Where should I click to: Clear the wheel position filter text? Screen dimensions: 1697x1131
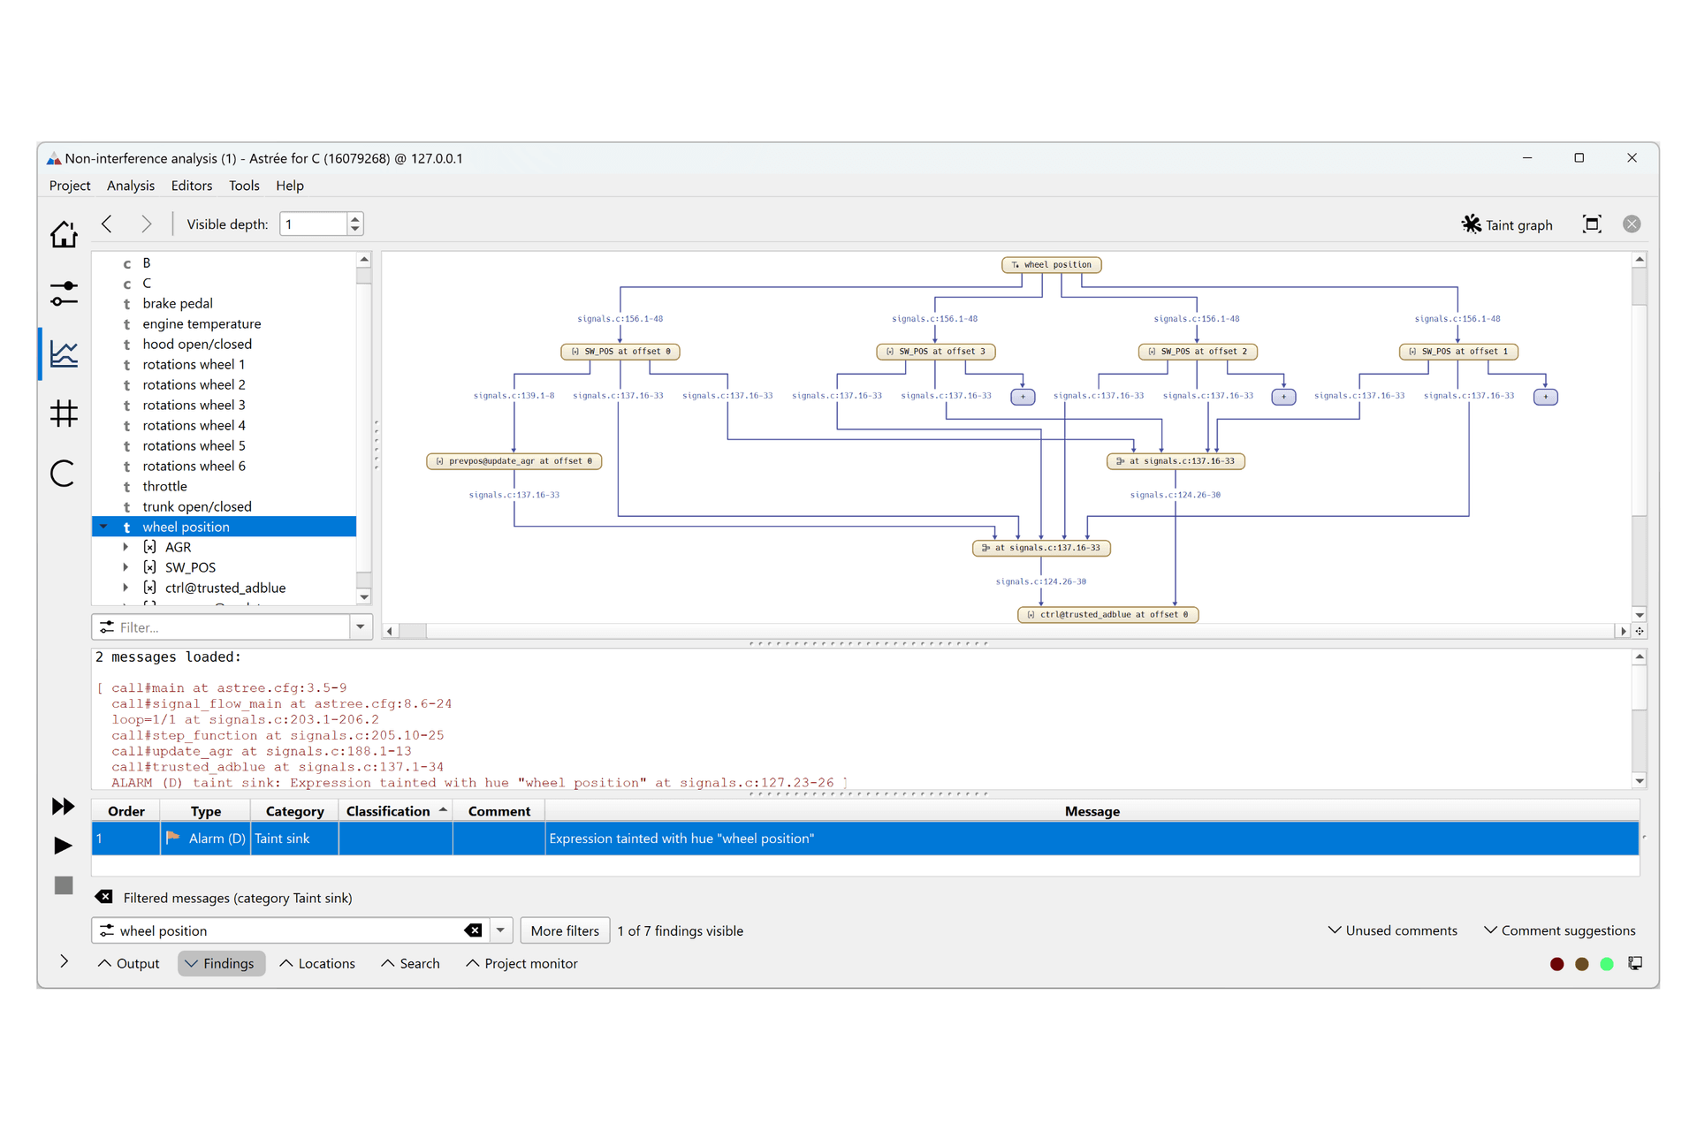(x=474, y=930)
